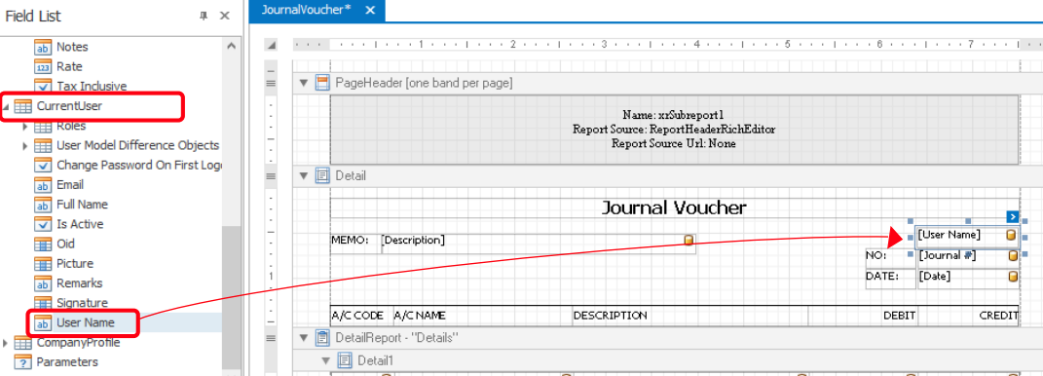
Task: Click the data-binding icon on User Name label
Action: (x=1011, y=235)
